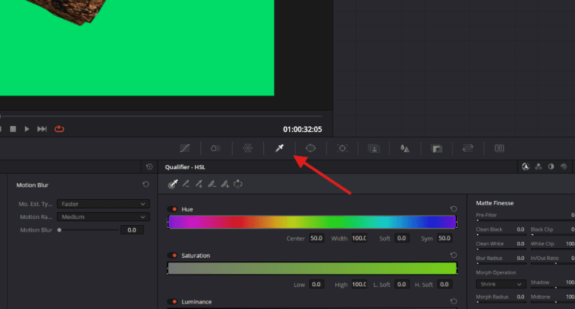Image resolution: width=575 pixels, height=309 pixels.
Task: Click the Saturation range bar
Action: tap(312, 268)
